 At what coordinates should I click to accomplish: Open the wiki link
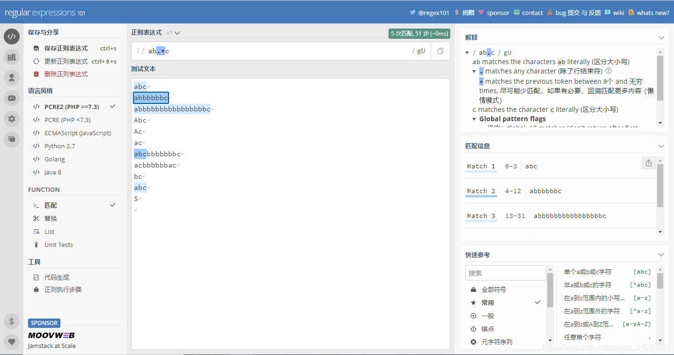coord(615,13)
